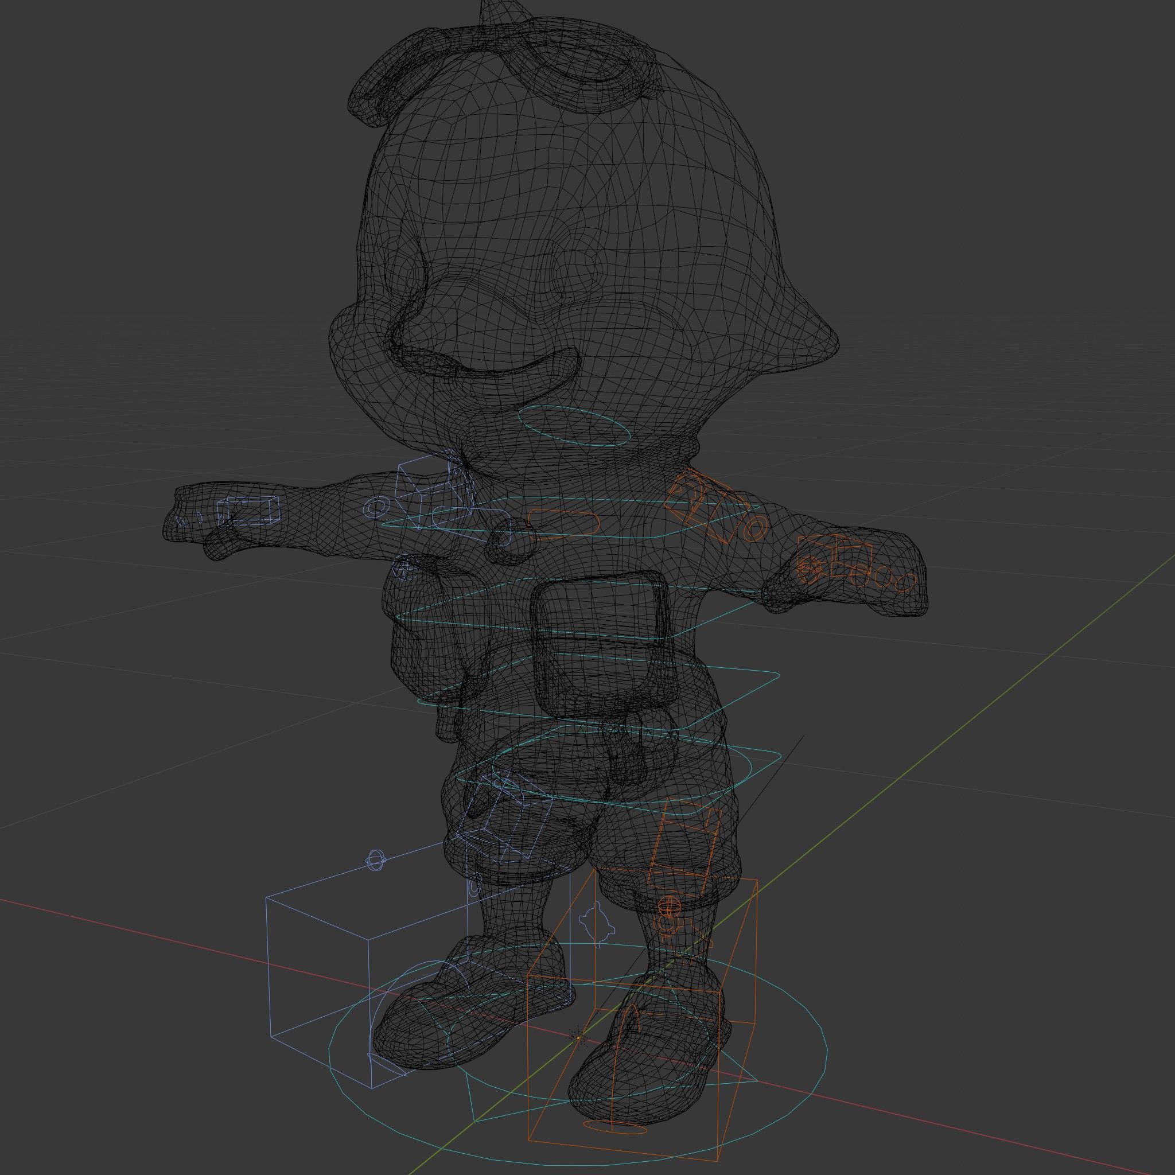Select the cyan neck ring control
The height and width of the screenshot is (1175, 1175).
(574, 426)
